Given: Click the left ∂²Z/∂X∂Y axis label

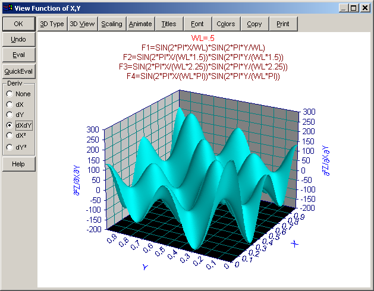Looking at the screenshot, I should click(77, 180).
